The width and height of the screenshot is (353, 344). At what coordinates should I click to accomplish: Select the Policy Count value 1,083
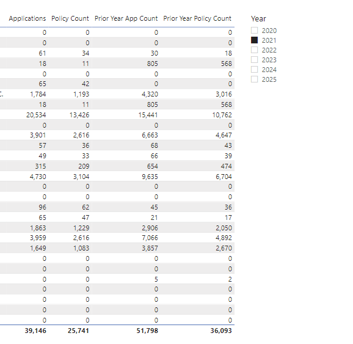point(81,248)
